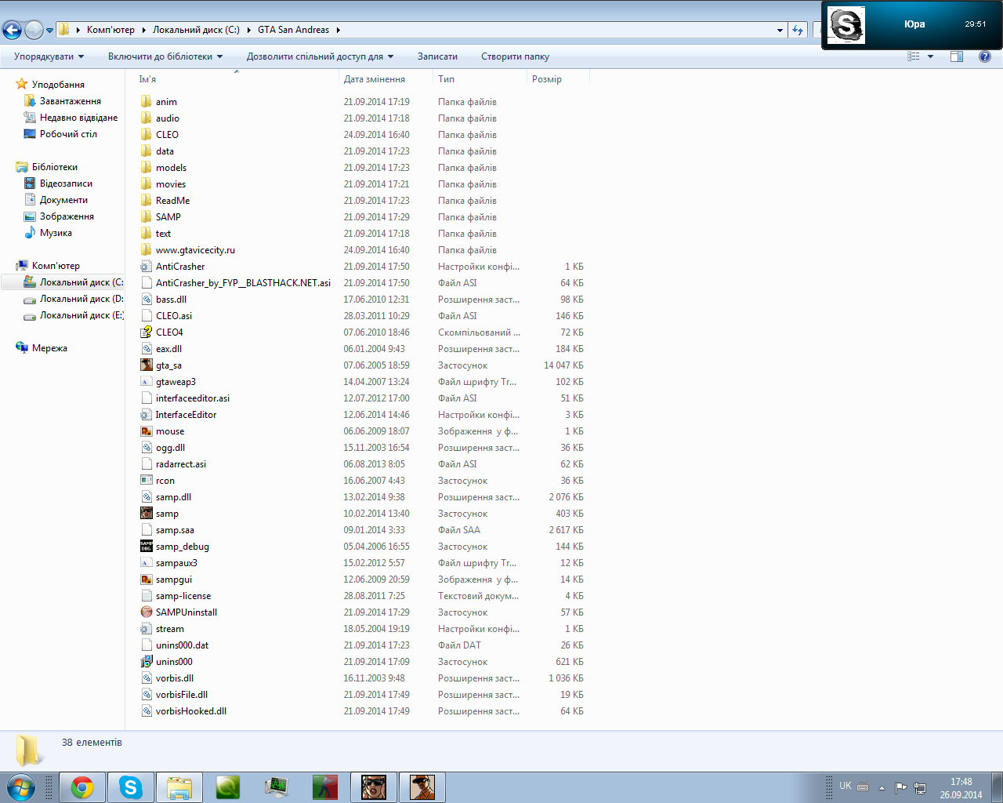Select the SAMPUninstall icon
The width and height of the screenshot is (1003, 803).
click(x=147, y=612)
